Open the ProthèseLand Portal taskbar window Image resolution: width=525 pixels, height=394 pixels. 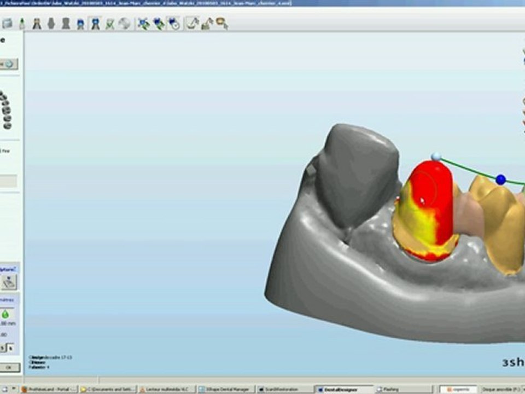click(49, 389)
